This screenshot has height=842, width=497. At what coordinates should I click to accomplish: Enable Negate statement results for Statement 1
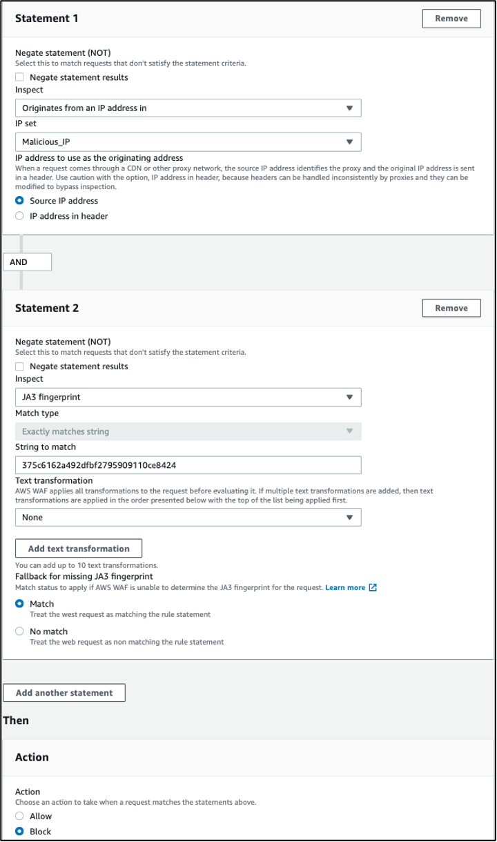[19, 77]
